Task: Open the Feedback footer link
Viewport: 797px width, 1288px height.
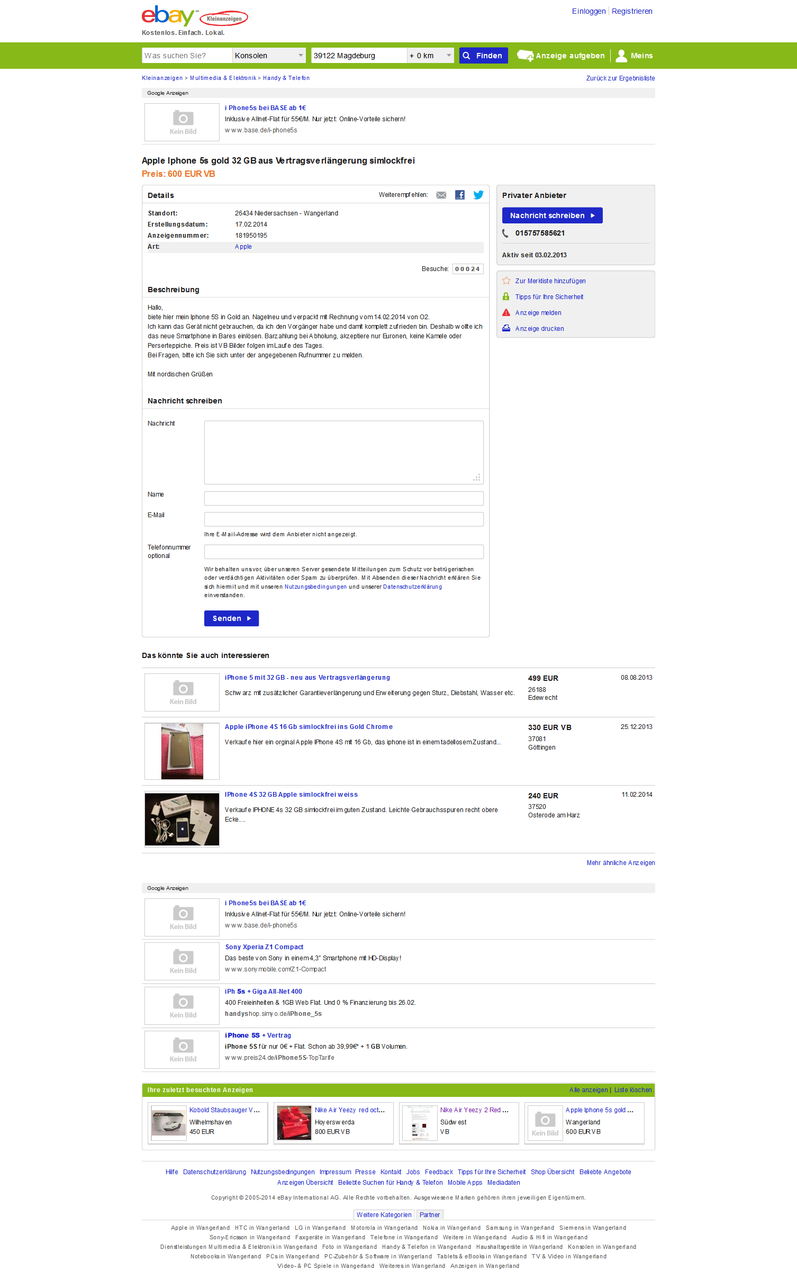Action: [439, 1172]
